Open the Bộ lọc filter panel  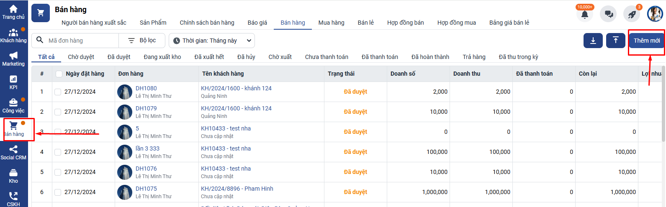tap(142, 41)
